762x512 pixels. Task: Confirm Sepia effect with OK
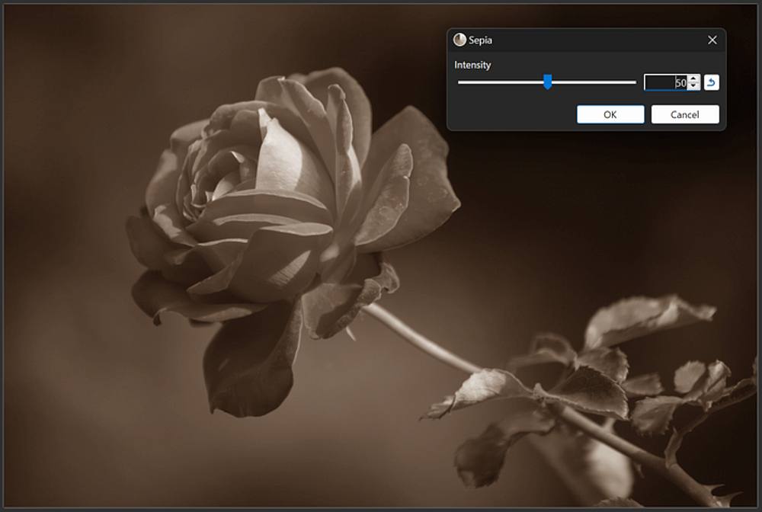(610, 114)
